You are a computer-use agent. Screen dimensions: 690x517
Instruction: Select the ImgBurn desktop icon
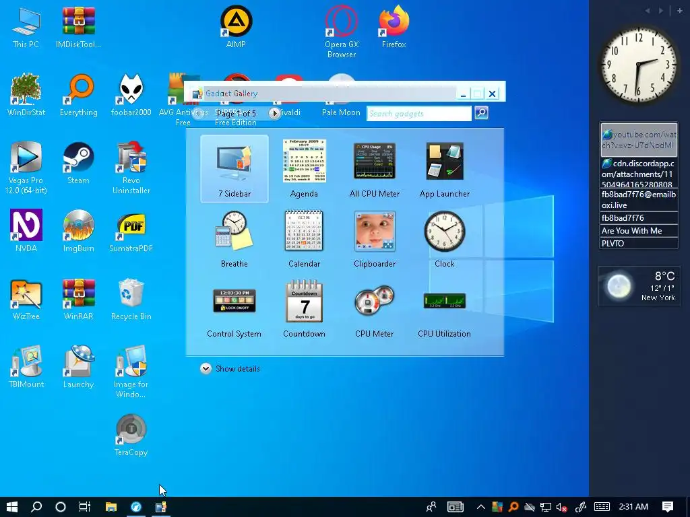78,231
